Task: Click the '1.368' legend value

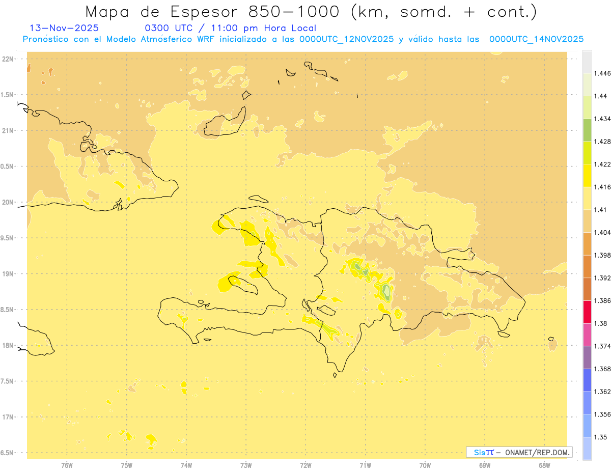Action: pos(603,369)
